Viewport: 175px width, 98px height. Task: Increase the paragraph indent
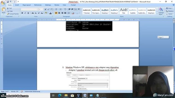(72, 9)
